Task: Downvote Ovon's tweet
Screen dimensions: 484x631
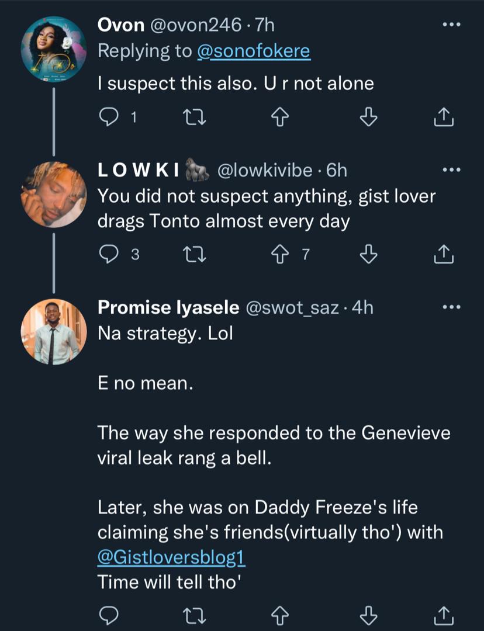Action: click(x=367, y=118)
